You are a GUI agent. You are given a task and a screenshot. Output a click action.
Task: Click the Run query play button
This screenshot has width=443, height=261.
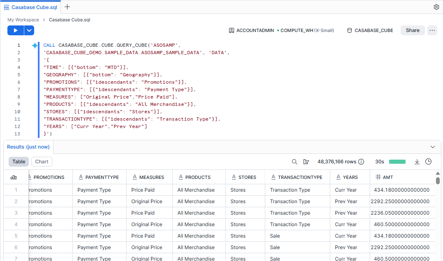pos(16,30)
